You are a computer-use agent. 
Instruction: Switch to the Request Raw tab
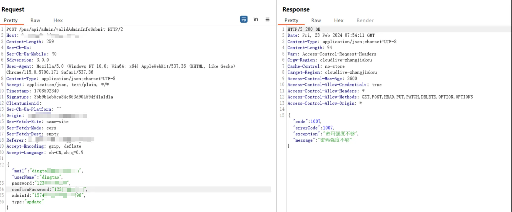point(35,20)
